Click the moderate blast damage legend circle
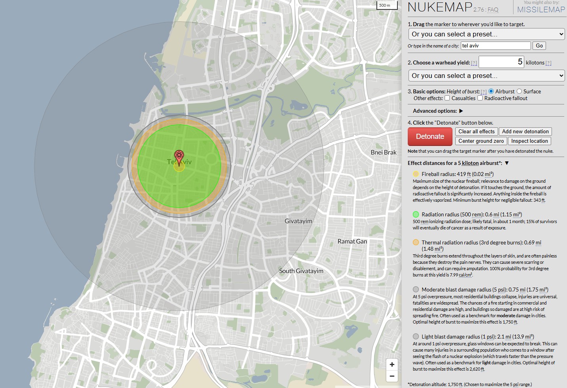Image resolution: width=567 pixels, height=388 pixels. point(416,290)
